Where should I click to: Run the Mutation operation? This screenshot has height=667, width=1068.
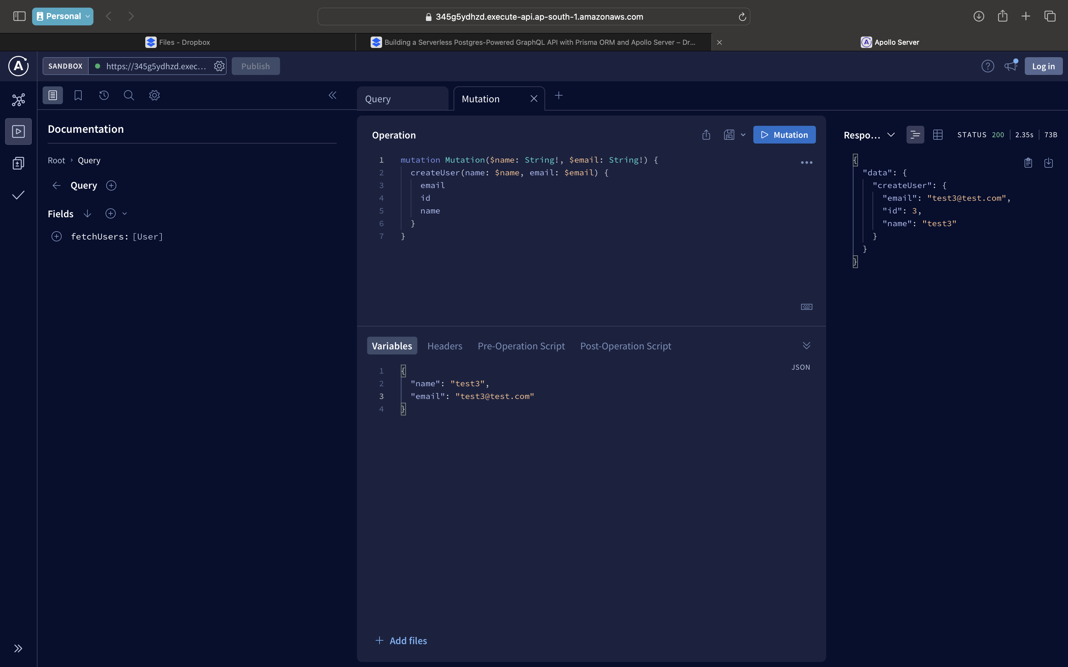coord(784,135)
